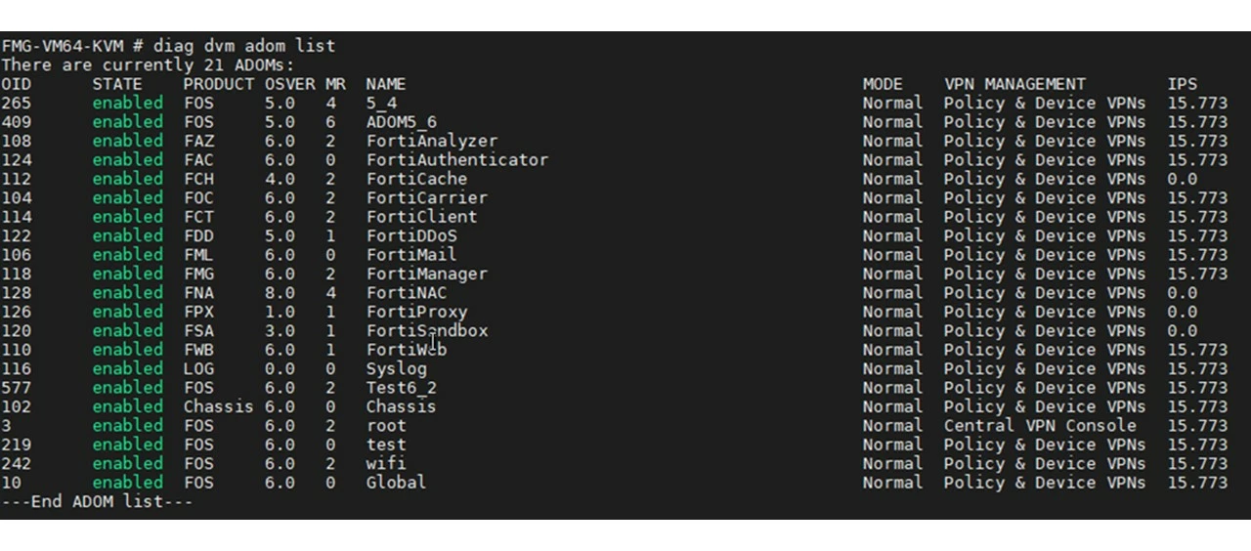
Task: Click the Global ADOM name
Action: click(397, 482)
